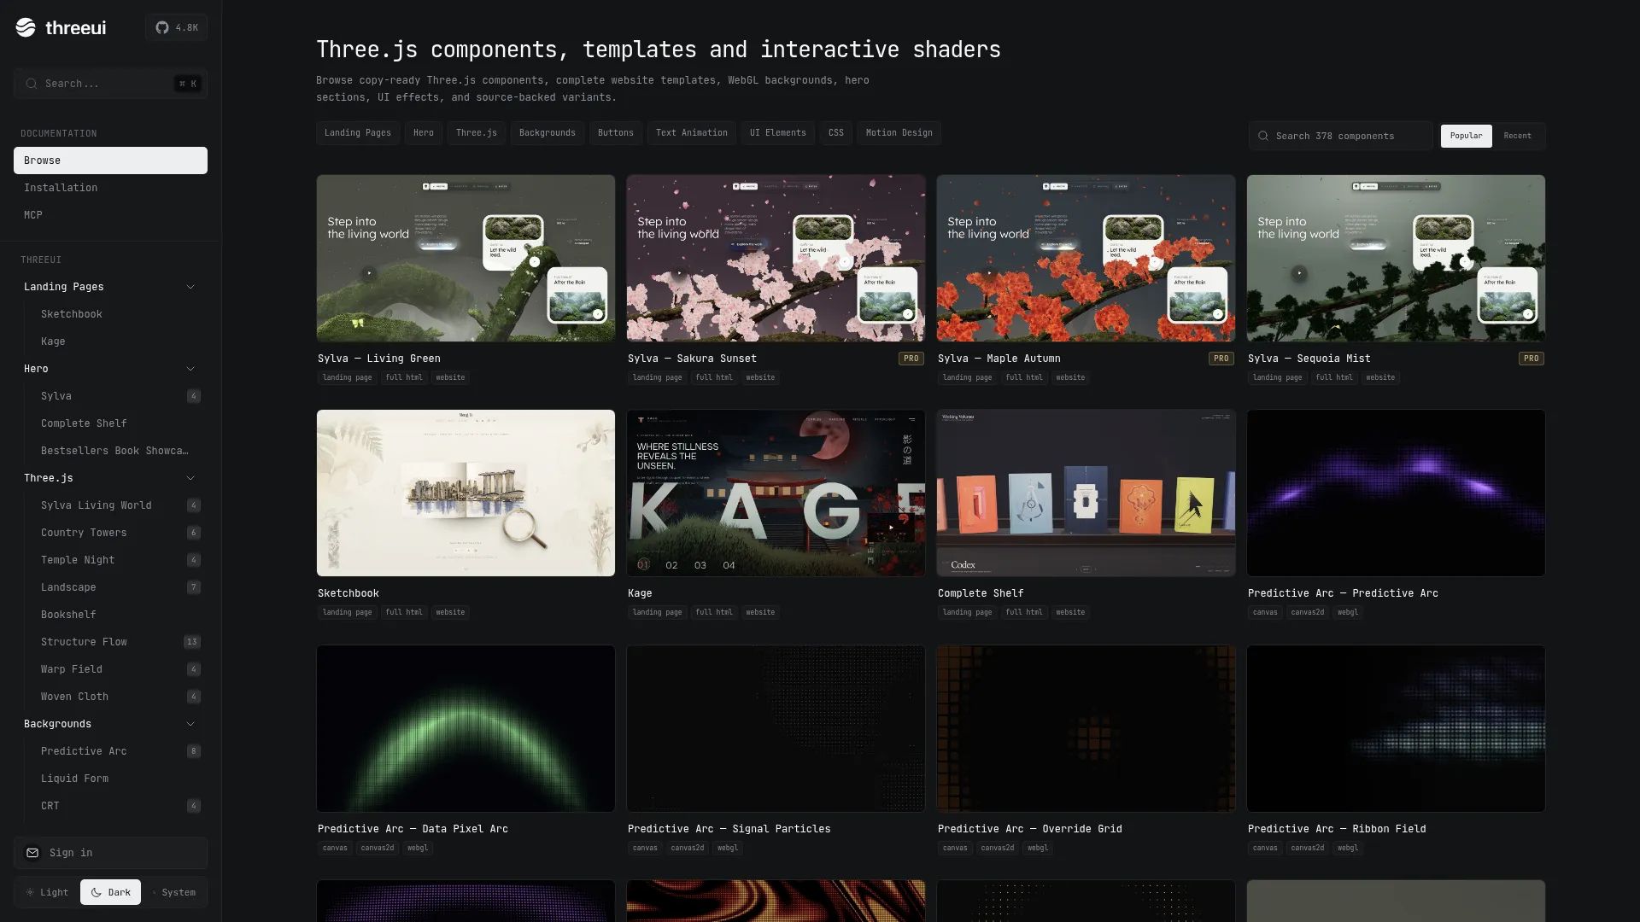The width and height of the screenshot is (1640, 922).
Task: Switch to System theme
Action: click(173, 892)
